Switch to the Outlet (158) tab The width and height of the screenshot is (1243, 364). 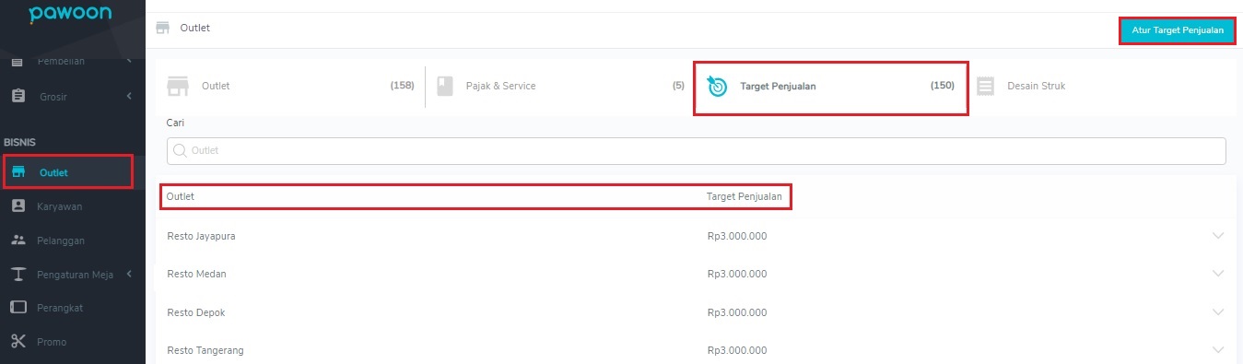coord(289,86)
